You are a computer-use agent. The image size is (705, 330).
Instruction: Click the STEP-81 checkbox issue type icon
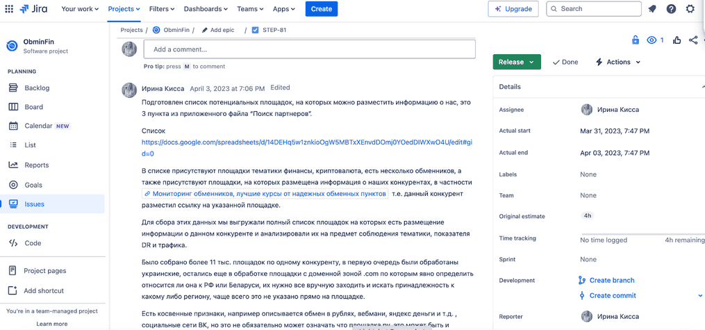point(256,30)
